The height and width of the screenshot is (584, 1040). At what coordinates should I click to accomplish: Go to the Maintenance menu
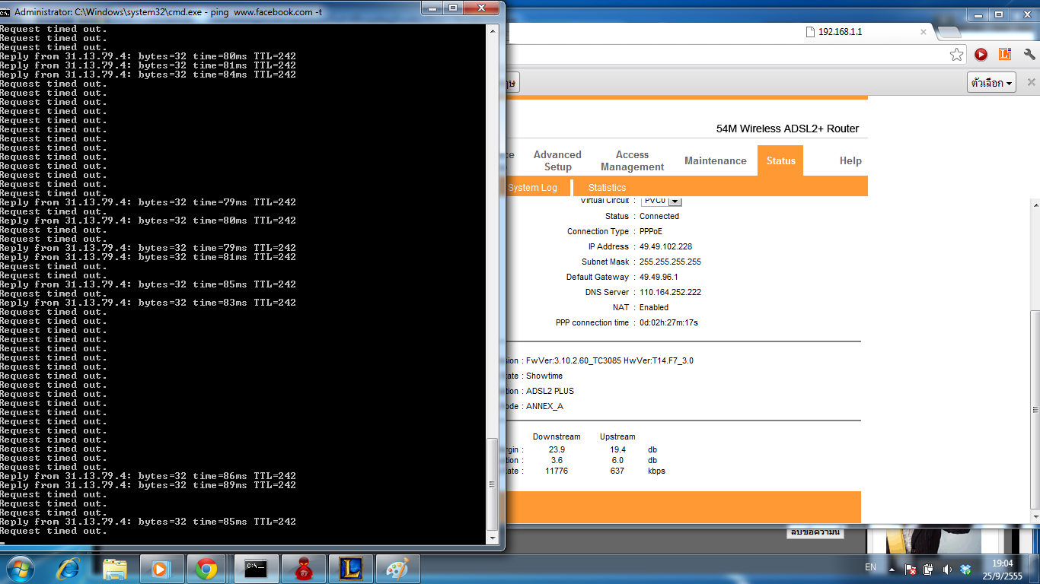[716, 160]
